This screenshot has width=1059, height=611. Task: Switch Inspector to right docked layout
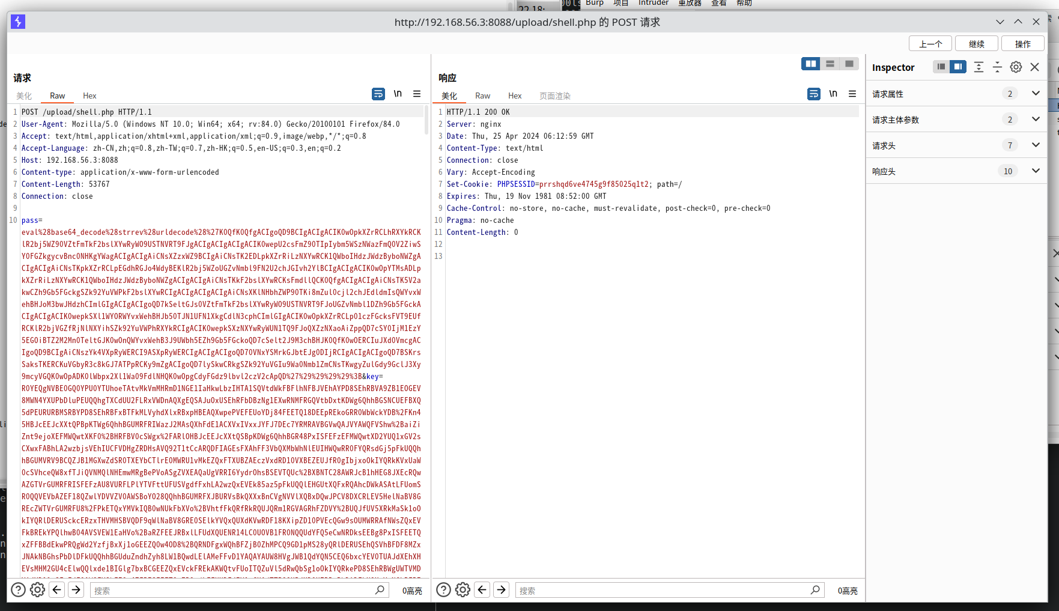click(x=958, y=67)
